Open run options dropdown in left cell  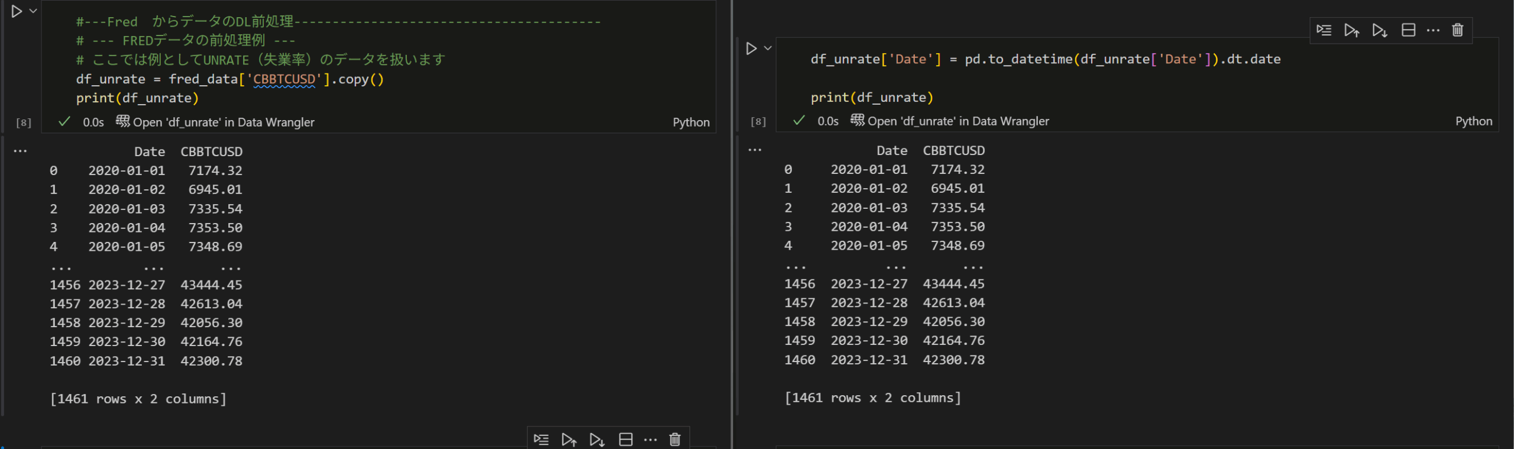(x=33, y=11)
